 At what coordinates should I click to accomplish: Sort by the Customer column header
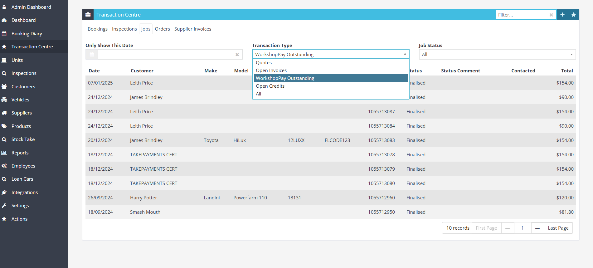(x=142, y=71)
